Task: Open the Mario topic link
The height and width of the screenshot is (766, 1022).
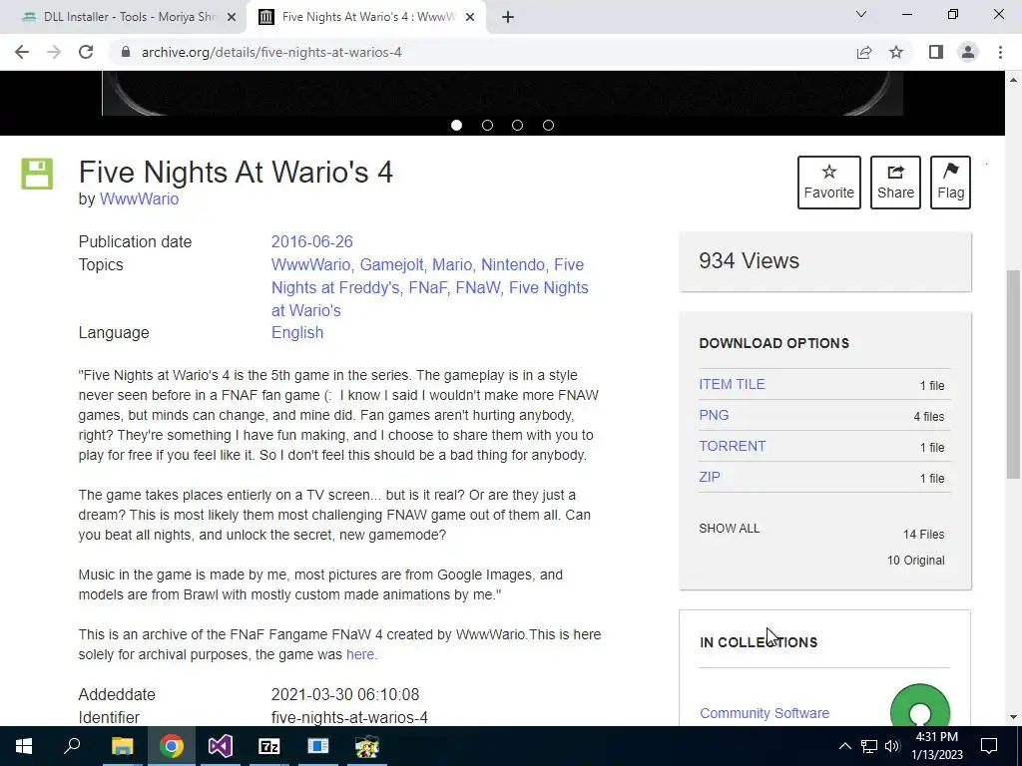Action: (454, 264)
